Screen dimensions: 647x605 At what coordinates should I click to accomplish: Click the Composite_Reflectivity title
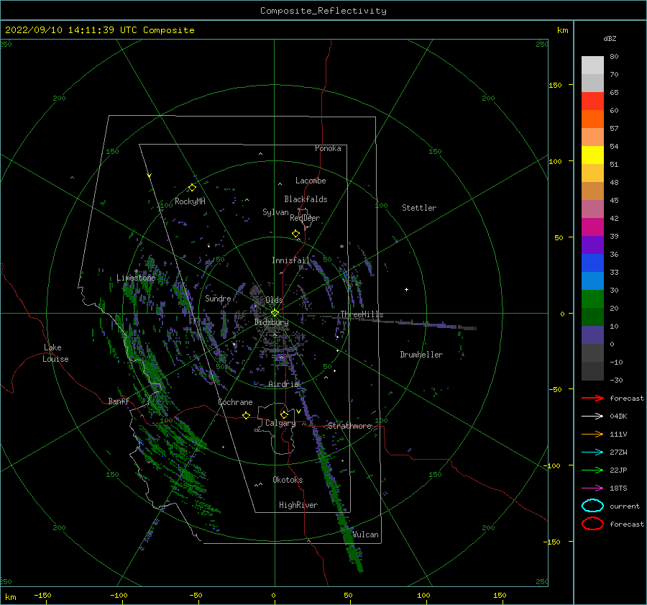(x=323, y=11)
